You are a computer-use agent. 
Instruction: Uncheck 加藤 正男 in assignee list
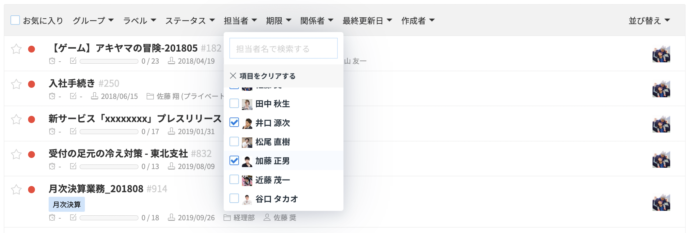(x=234, y=161)
